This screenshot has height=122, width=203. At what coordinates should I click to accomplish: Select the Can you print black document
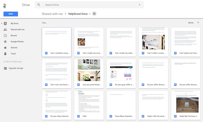click(x=89, y=72)
